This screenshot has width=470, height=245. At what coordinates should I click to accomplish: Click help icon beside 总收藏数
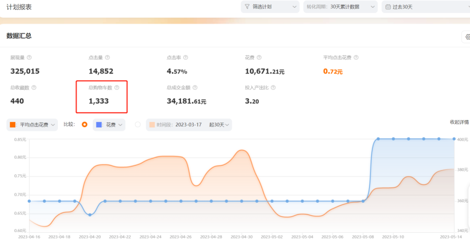(x=34, y=88)
